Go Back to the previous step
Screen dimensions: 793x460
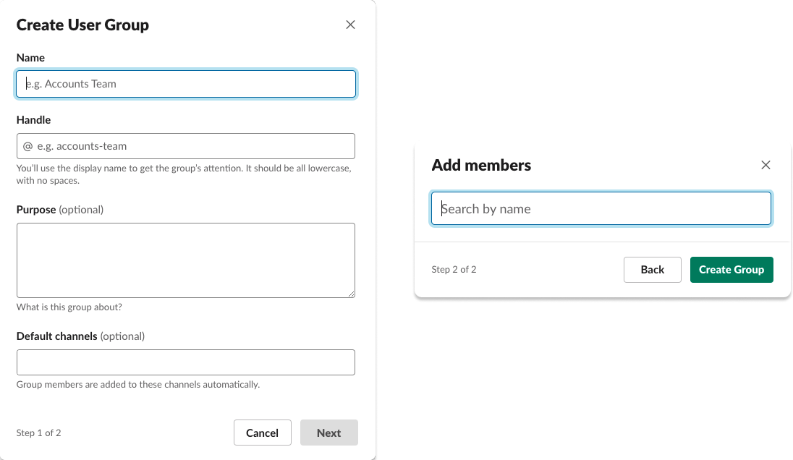pos(652,270)
